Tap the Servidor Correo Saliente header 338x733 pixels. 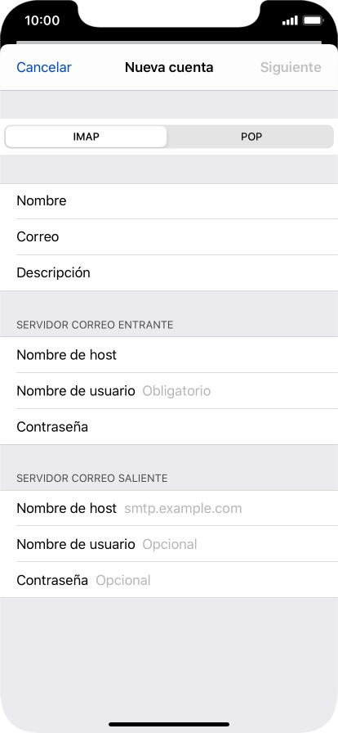tap(92, 479)
